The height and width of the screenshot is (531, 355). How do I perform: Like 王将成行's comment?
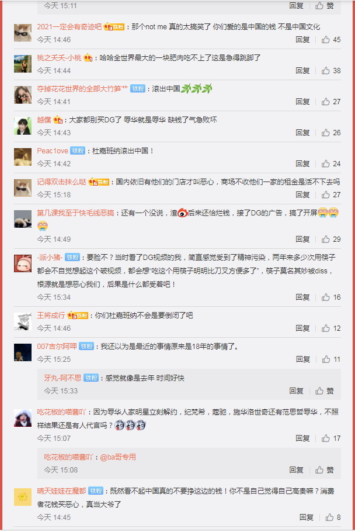(x=330, y=328)
